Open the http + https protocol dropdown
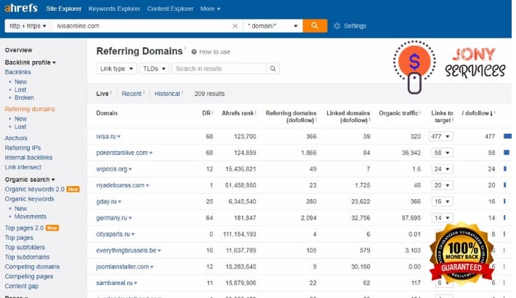This screenshot has height=298, width=516. click(26, 25)
